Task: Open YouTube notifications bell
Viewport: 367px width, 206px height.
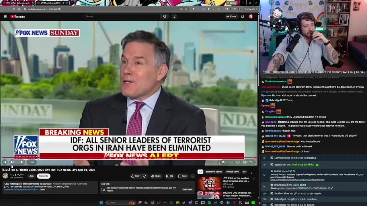Action: tap(243, 16)
